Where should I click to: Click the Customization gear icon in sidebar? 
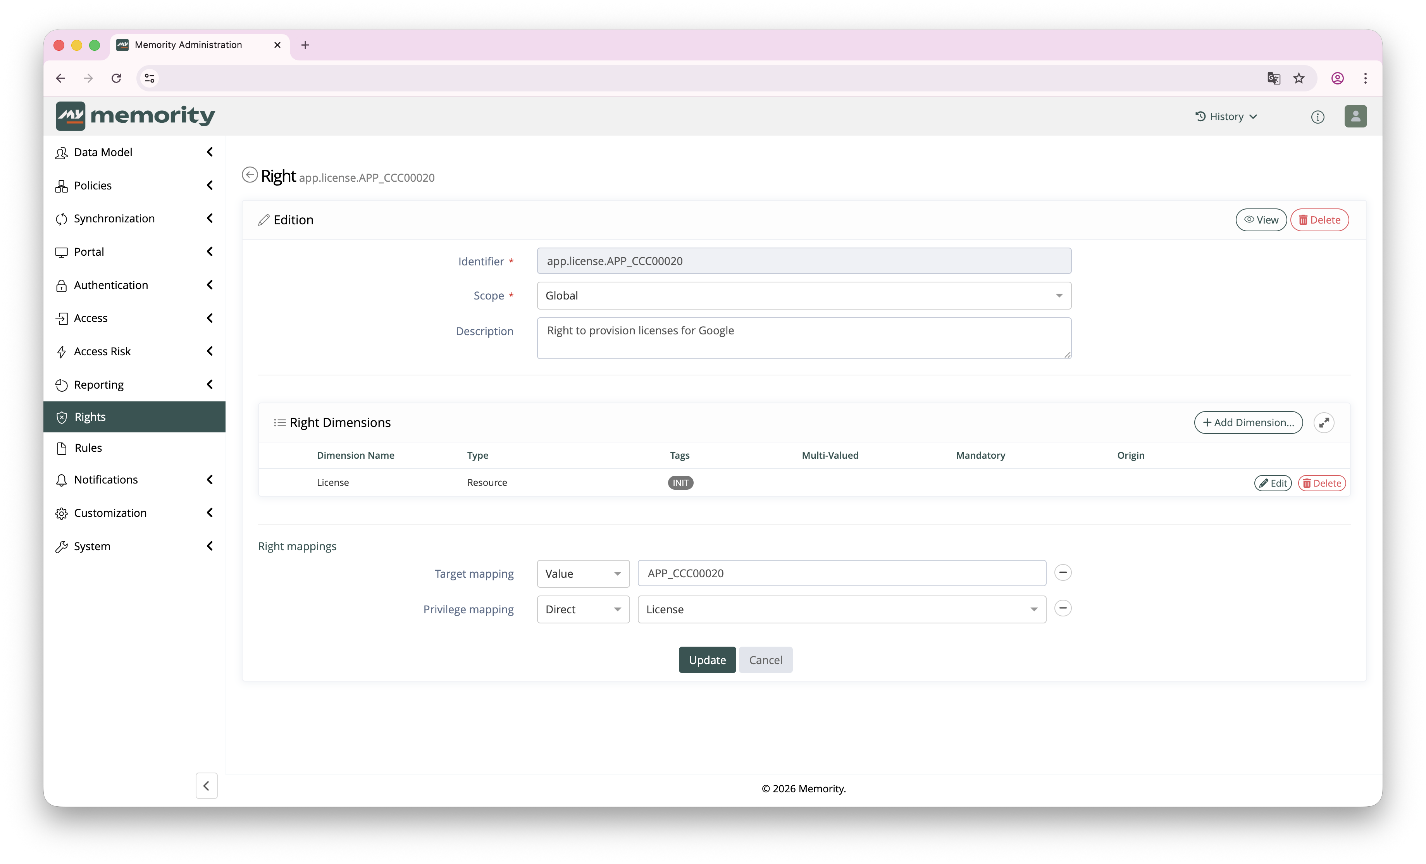click(x=61, y=513)
